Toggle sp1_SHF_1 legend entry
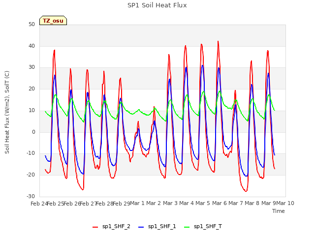315x236 pixels. (157, 227)
